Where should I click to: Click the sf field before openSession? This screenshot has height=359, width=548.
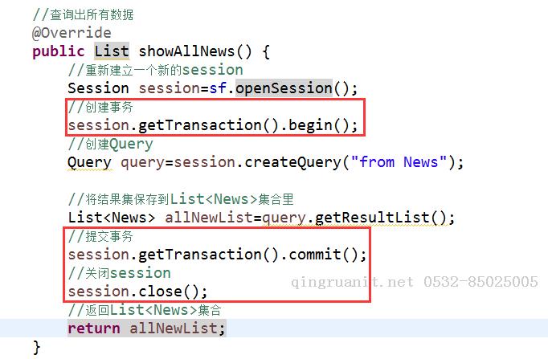click(219, 88)
